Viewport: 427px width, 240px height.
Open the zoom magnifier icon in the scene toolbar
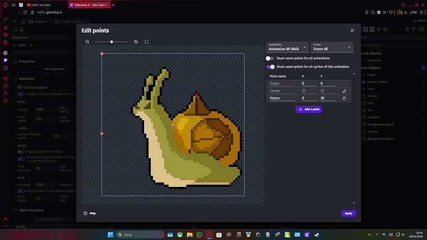click(407, 30)
